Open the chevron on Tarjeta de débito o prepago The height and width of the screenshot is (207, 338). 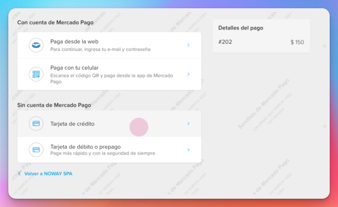[188, 150]
